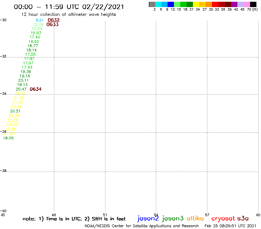
Task: Click the NOAA/NESDIS credit line
Action: [x=142, y=226]
